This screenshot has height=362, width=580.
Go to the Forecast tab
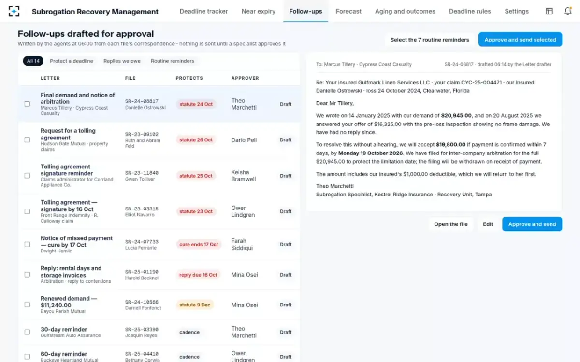coord(348,11)
